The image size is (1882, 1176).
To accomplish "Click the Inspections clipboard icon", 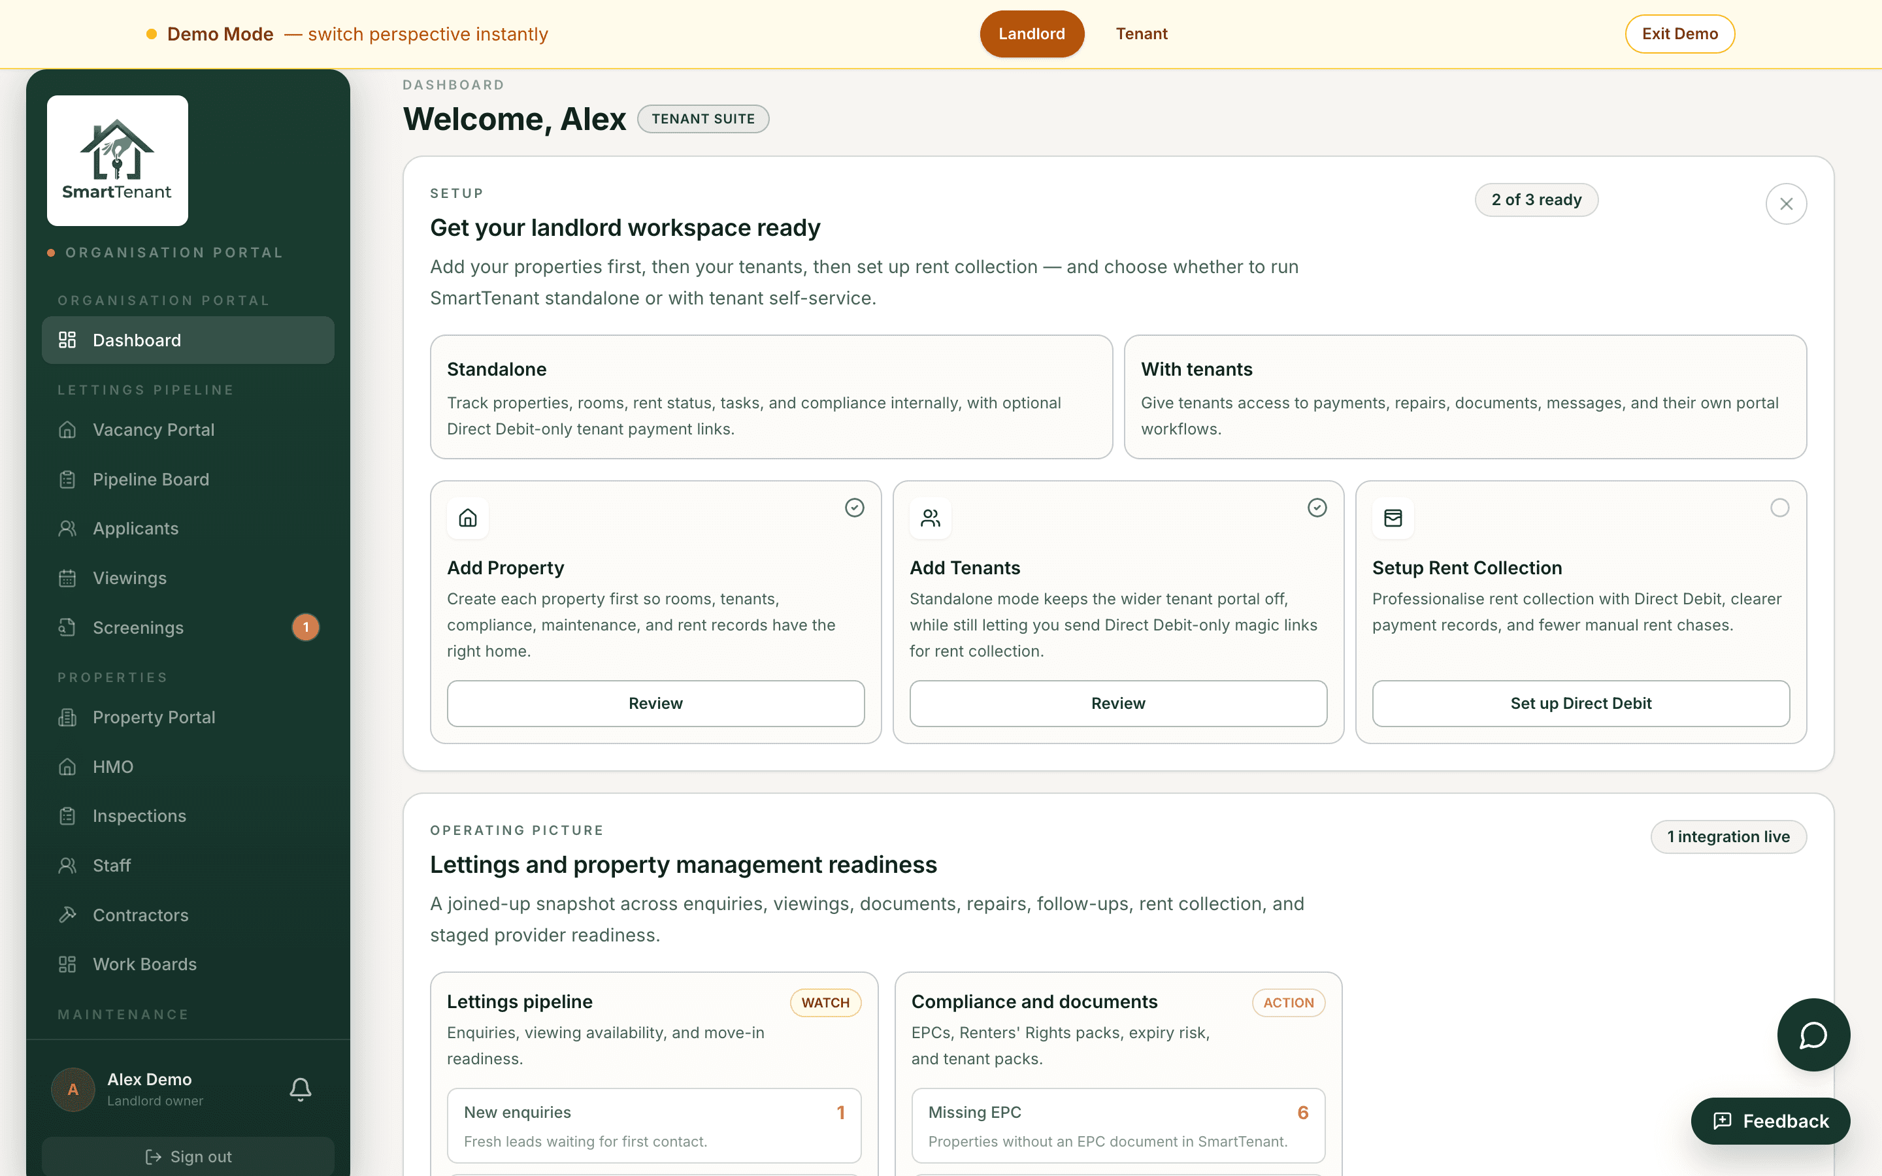I will click(x=68, y=816).
